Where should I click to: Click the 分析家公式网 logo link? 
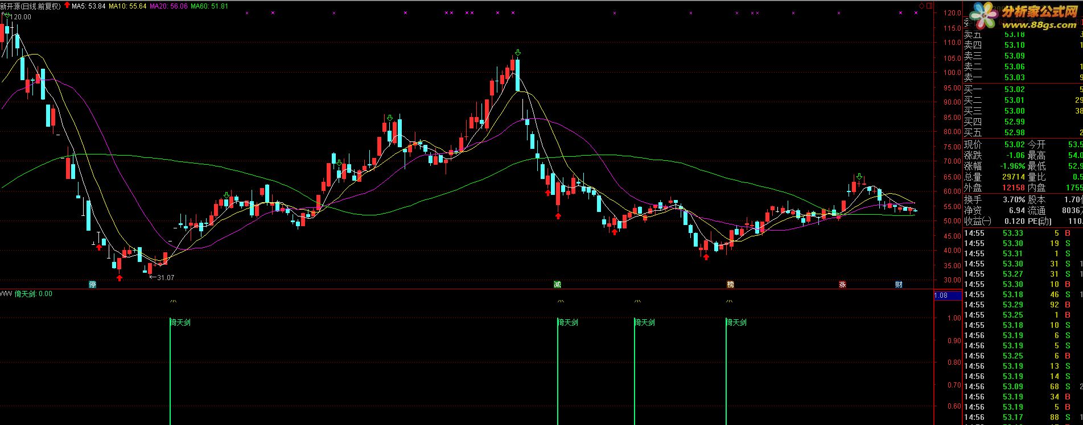coord(1024,16)
